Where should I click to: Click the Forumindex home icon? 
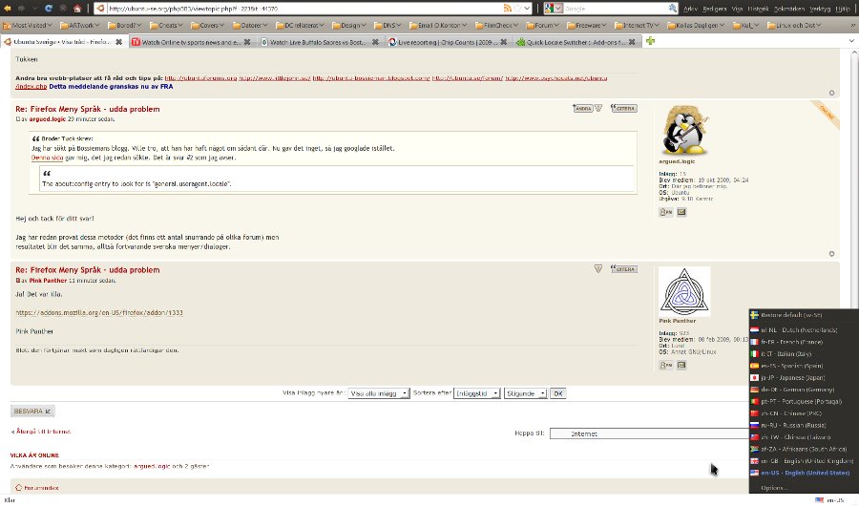[x=19, y=487]
